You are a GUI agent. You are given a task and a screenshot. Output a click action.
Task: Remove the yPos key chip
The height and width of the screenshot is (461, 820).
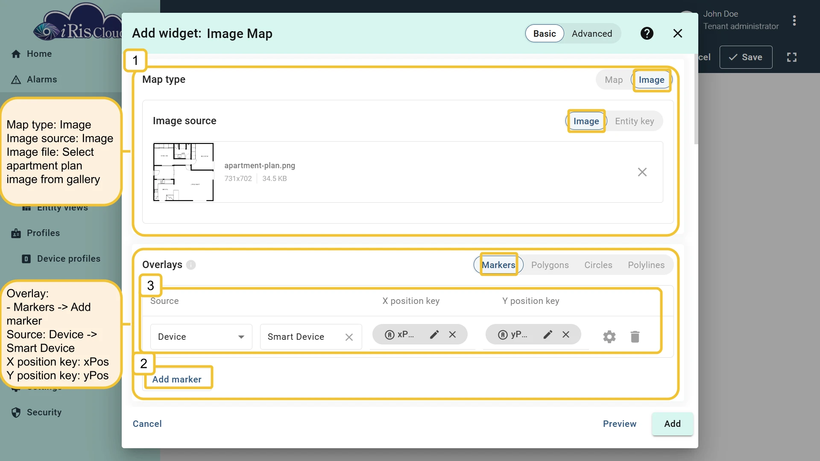click(x=566, y=335)
